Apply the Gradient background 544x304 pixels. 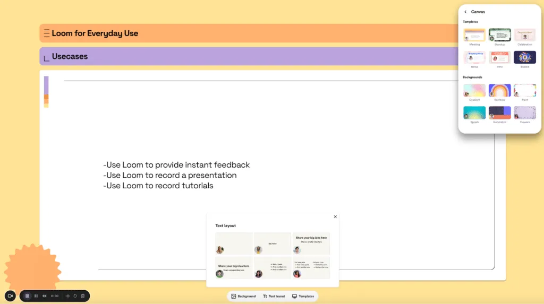click(x=474, y=90)
